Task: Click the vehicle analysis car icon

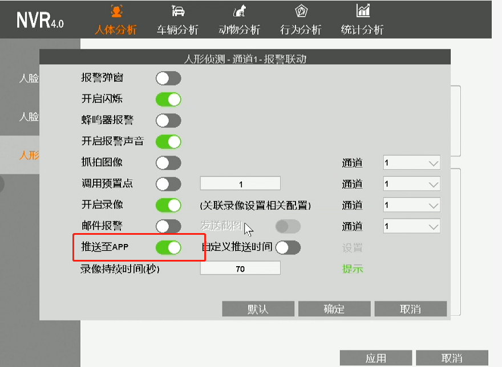Action: coord(177,11)
